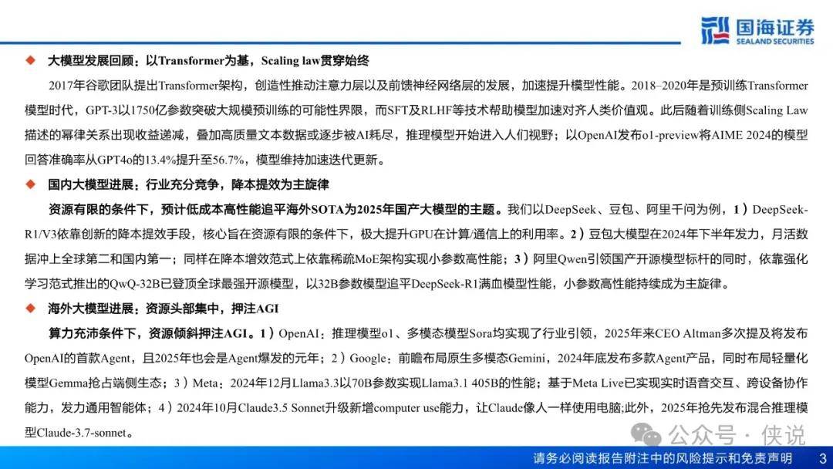833x469 pixels.
Task: Select the bold sentence starting 资源有限的条件下
Action: pyautogui.click(x=275, y=209)
